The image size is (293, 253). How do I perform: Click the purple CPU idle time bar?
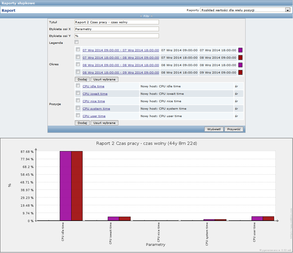65,186
